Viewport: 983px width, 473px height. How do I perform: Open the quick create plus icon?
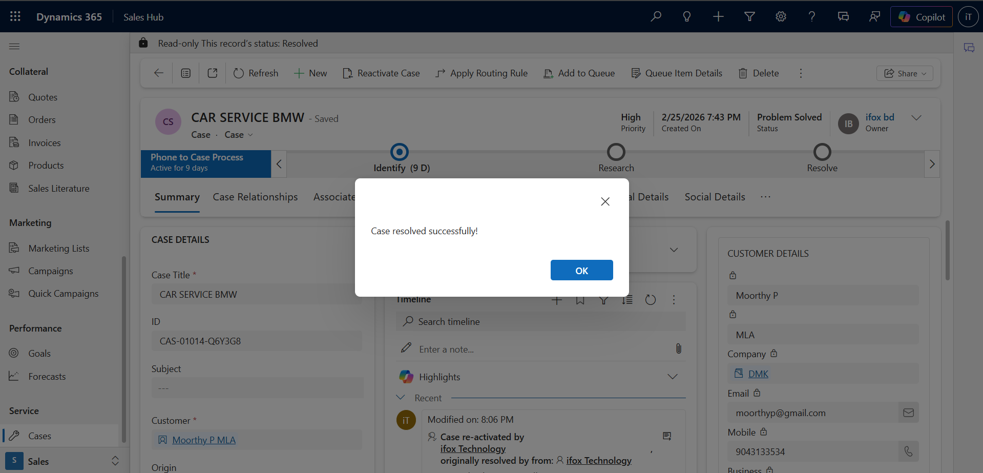[x=718, y=16]
